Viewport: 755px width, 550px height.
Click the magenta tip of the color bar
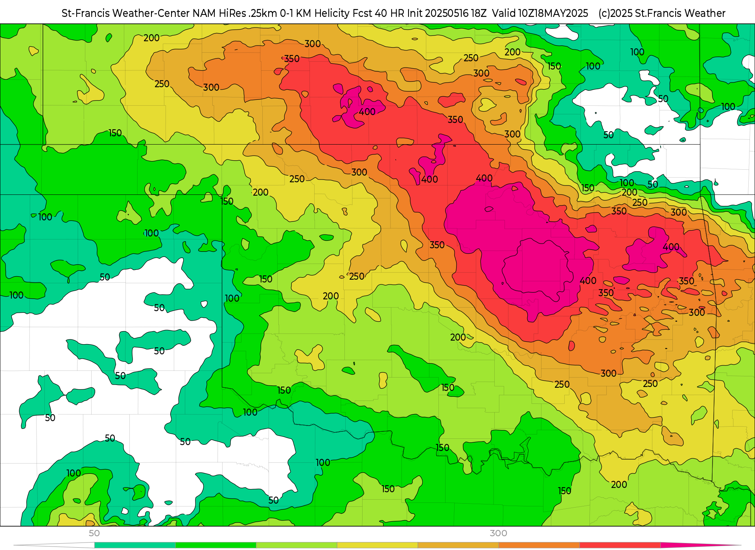(x=700, y=545)
